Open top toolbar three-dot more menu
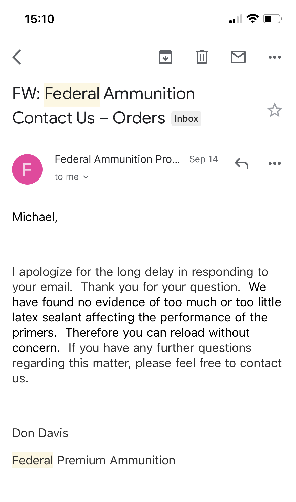Viewport: 296px width, 502px height. pyautogui.click(x=275, y=57)
